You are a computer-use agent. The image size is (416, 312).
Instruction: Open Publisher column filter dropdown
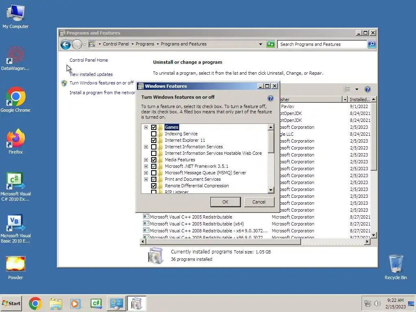coord(345,100)
